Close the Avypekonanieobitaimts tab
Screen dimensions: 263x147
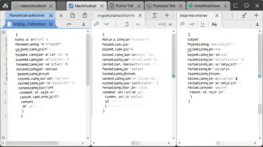pyautogui.click(x=140, y=16)
